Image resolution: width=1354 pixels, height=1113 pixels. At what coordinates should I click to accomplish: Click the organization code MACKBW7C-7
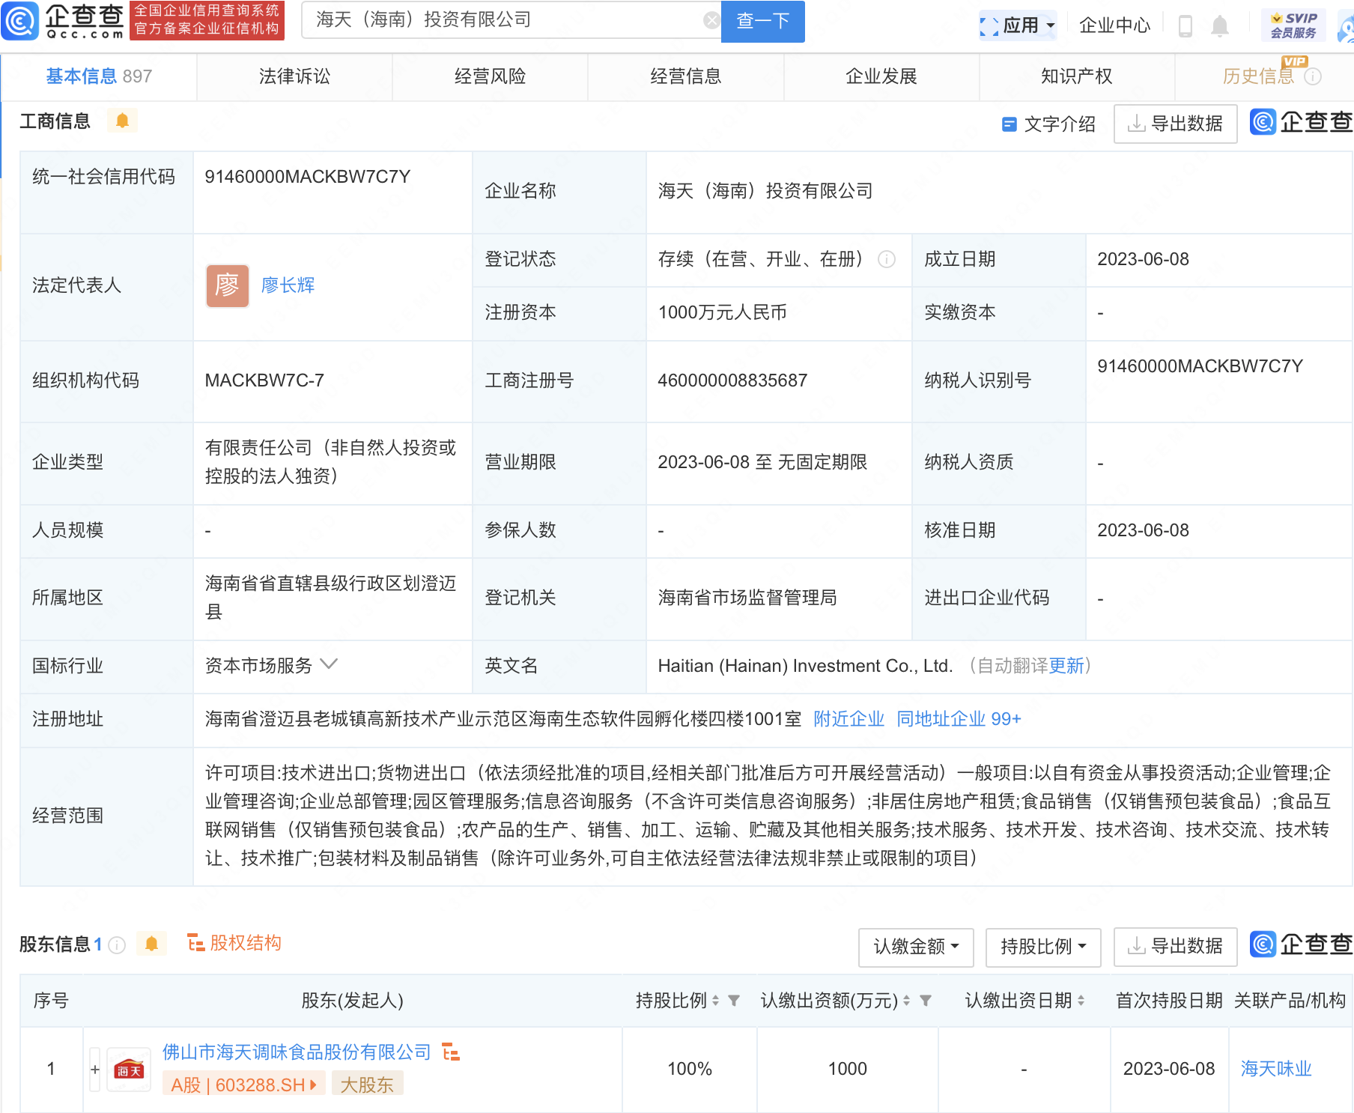264,380
